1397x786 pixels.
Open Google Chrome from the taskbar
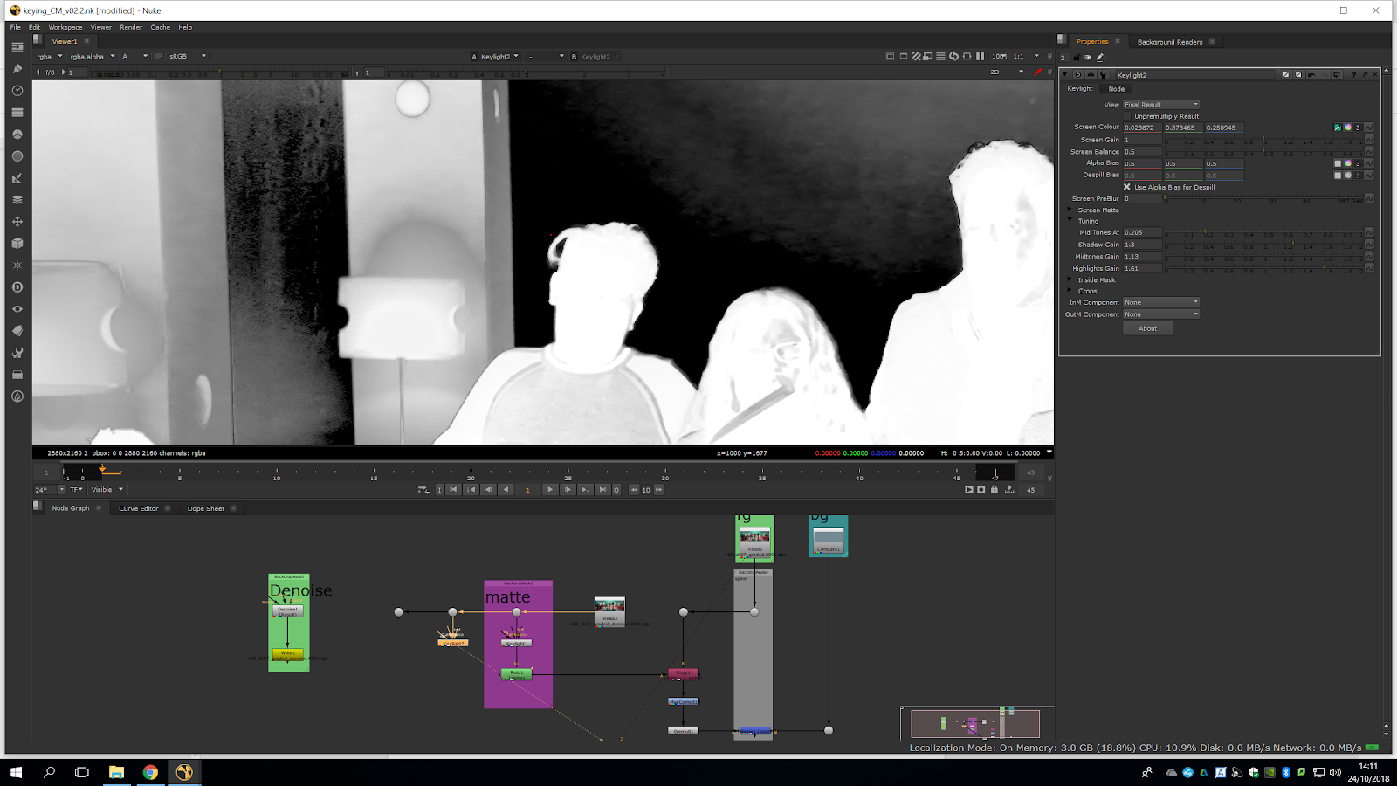click(150, 772)
